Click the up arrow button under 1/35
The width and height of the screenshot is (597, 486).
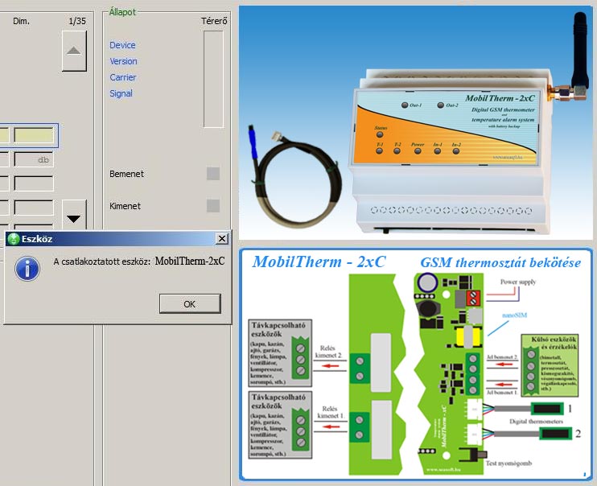point(74,51)
